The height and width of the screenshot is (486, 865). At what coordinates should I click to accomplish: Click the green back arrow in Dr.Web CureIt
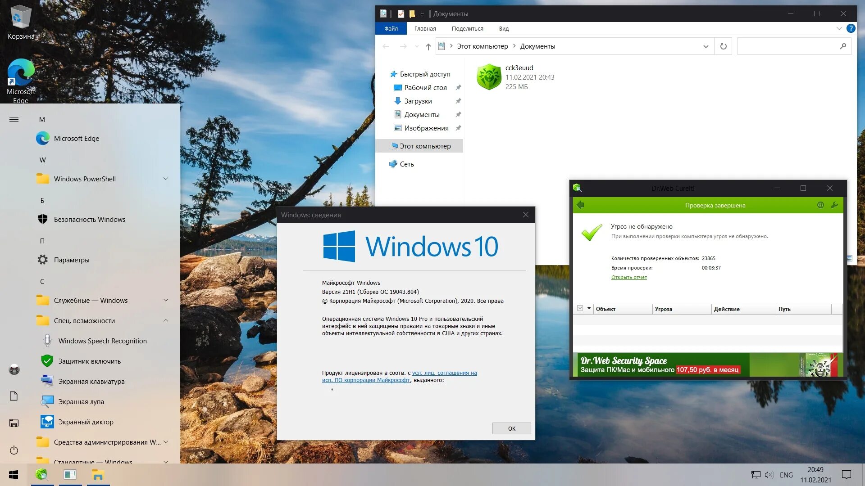[581, 205]
